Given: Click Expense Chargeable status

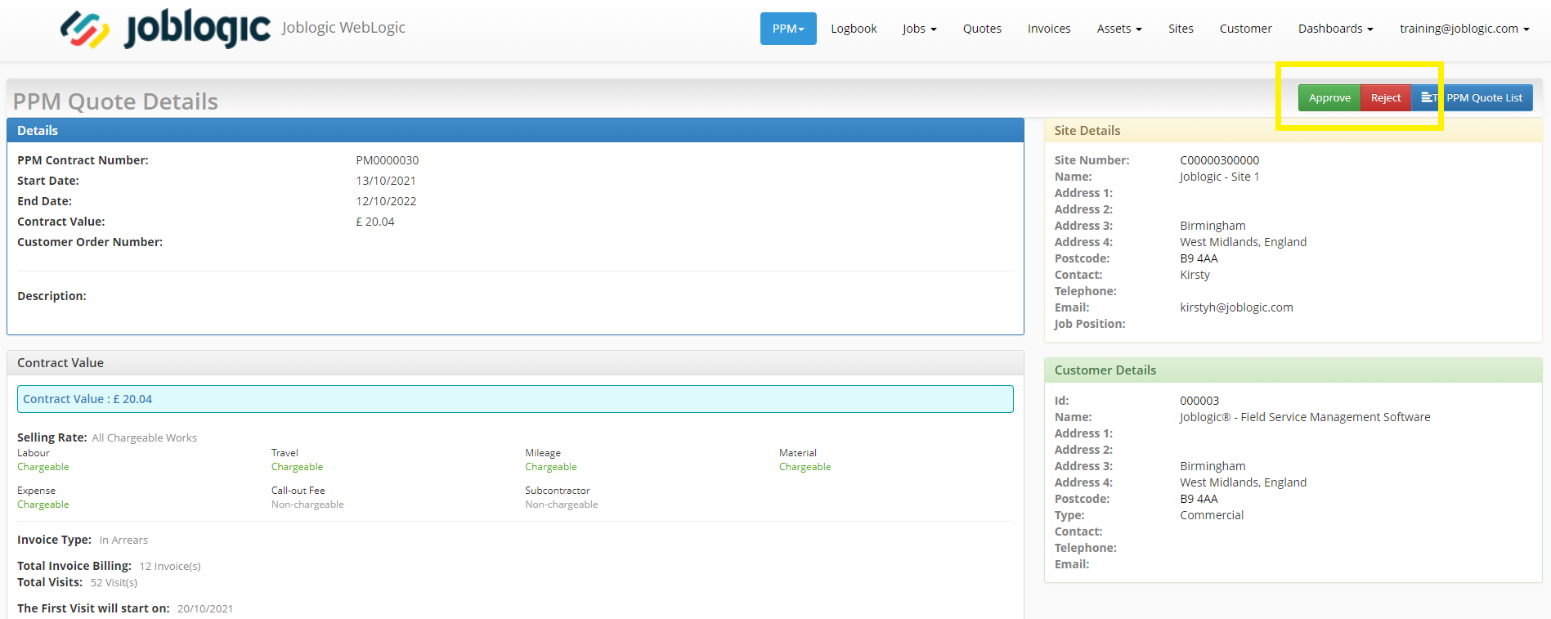Looking at the screenshot, I should (43, 505).
